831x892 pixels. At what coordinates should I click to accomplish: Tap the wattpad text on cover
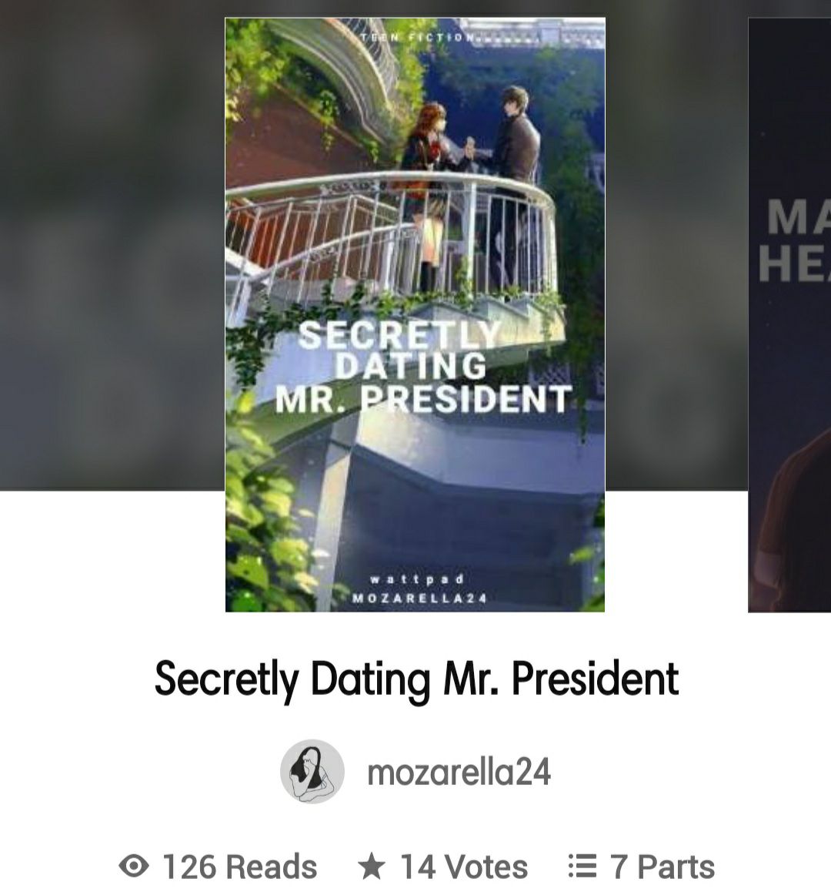(416, 579)
